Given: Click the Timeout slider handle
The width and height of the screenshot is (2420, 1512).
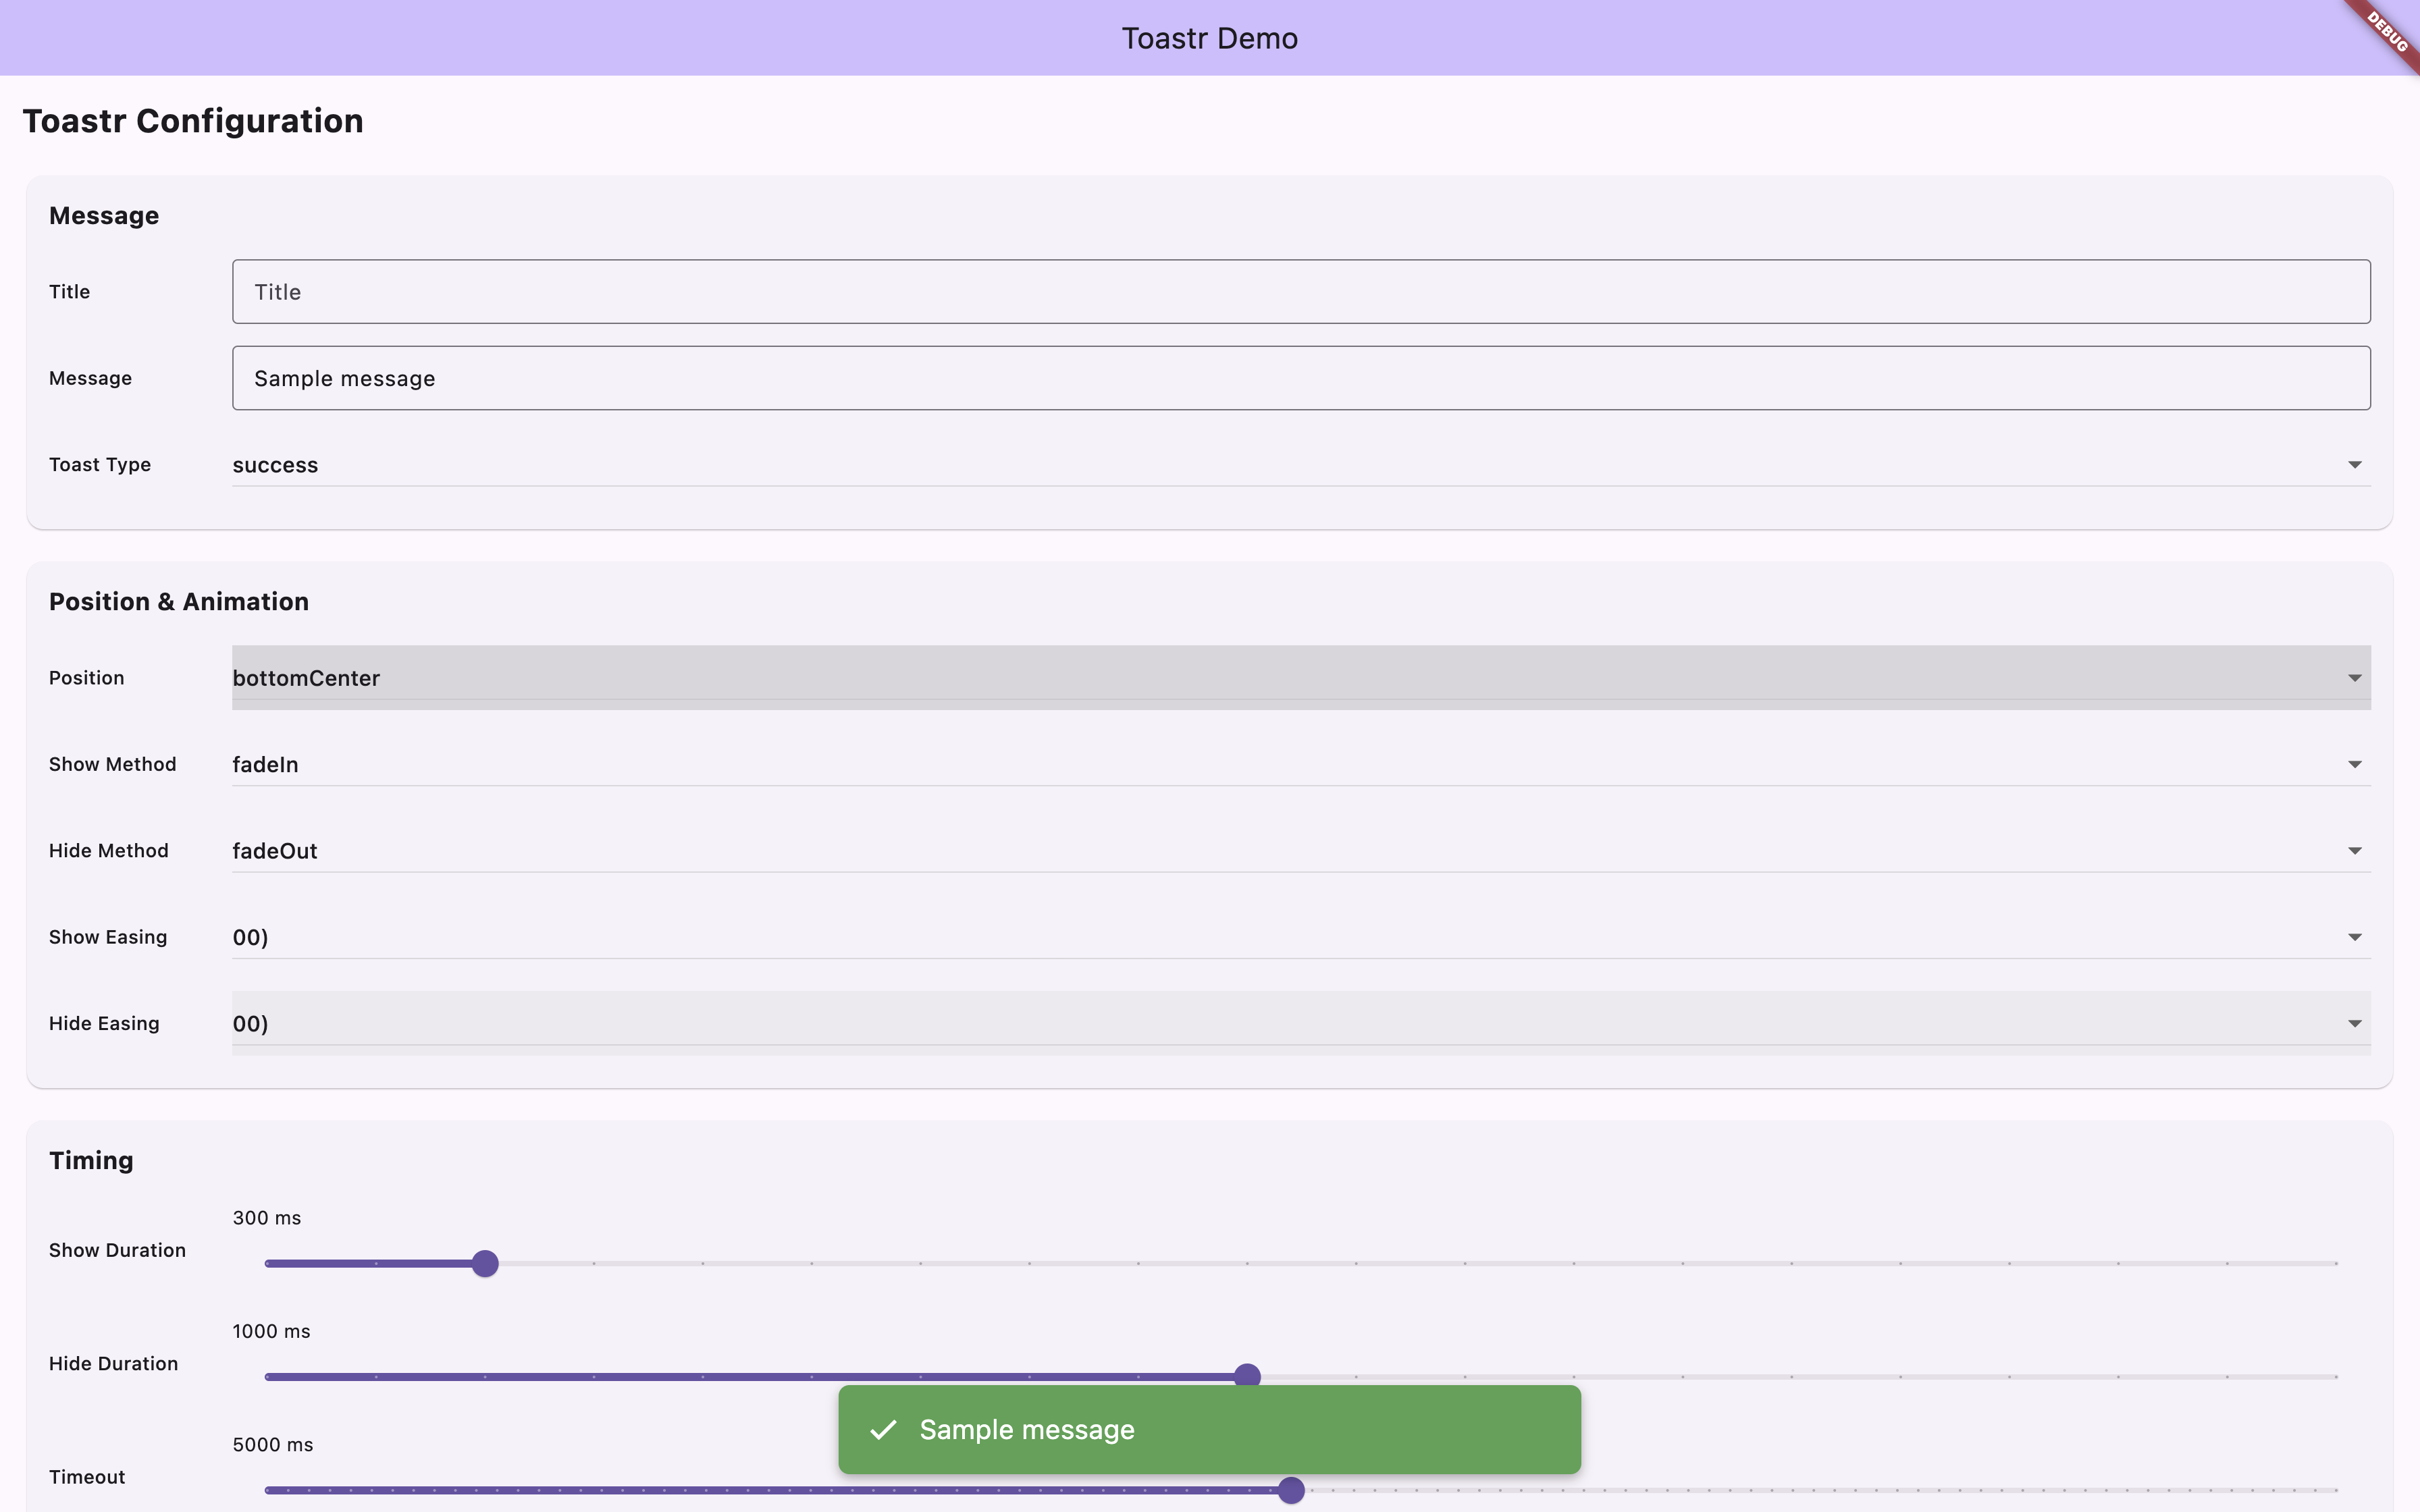Looking at the screenshot, I should pyautogui.click(x=1291, y=1490).
